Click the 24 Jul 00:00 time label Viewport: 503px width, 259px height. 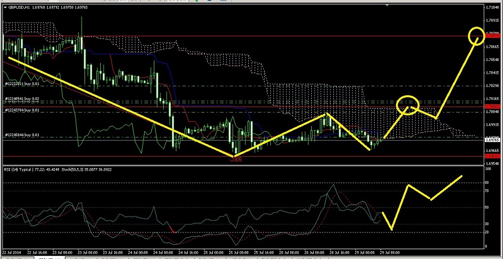coord(139,253)
